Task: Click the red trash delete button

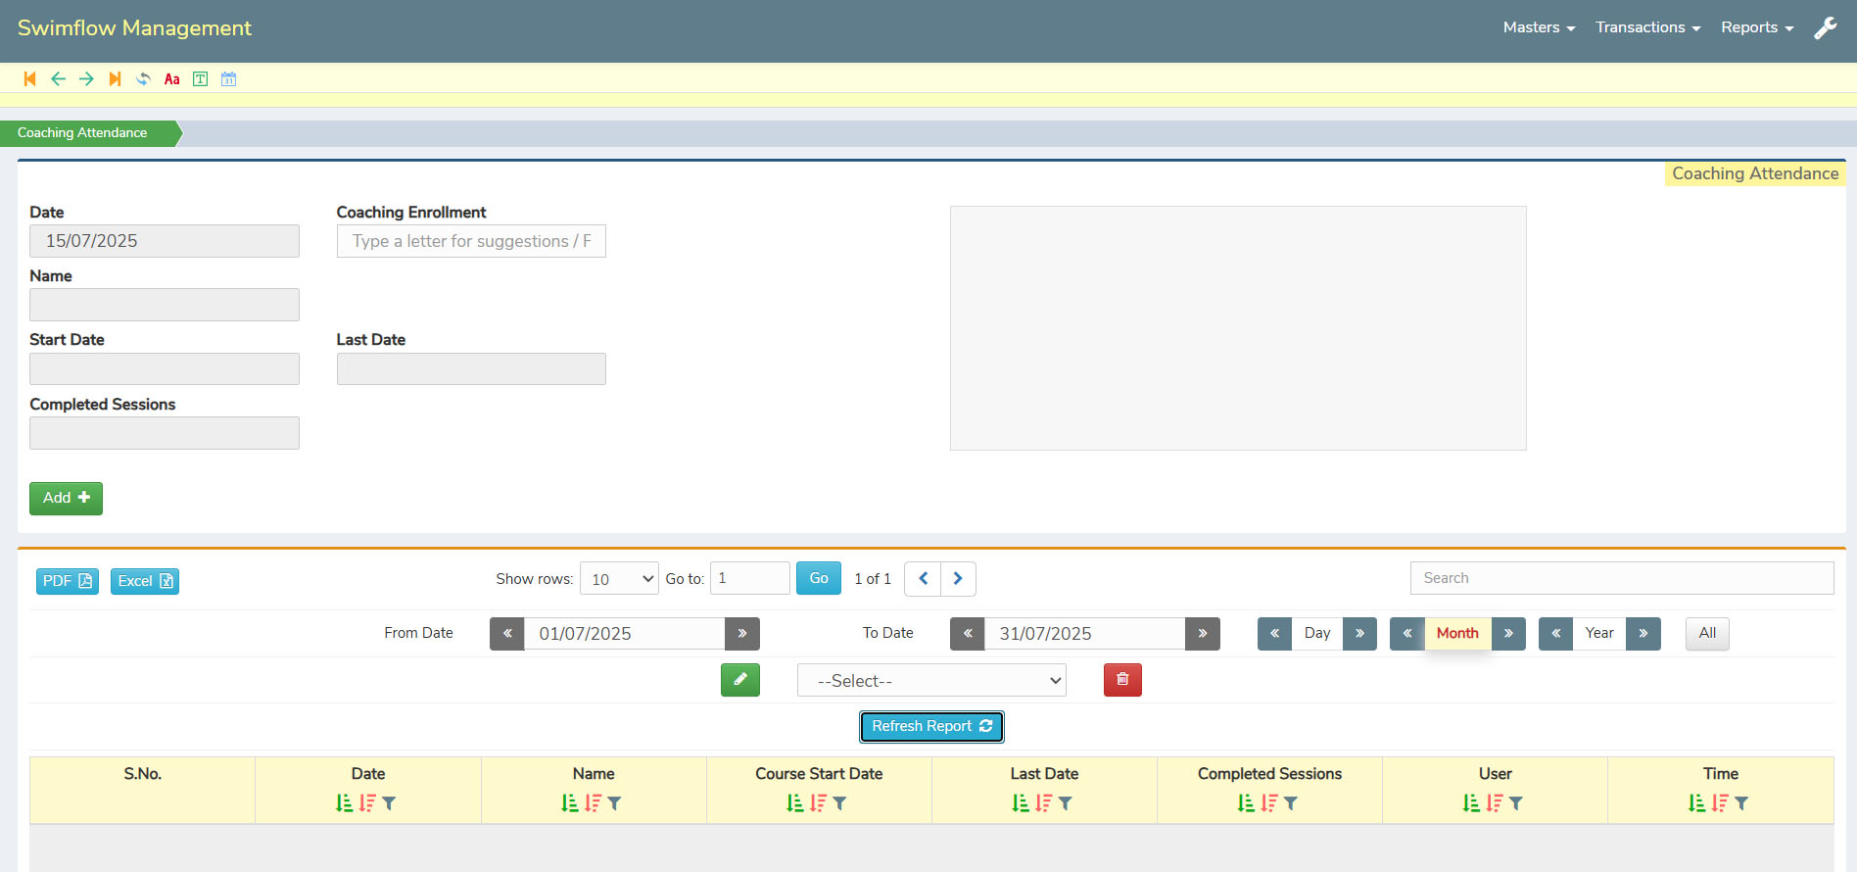Action: click(1122, 680)
